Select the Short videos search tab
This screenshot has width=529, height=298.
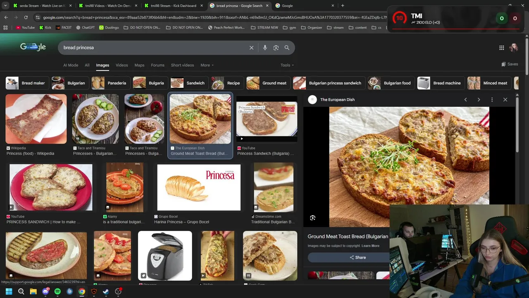click(182, 65)
